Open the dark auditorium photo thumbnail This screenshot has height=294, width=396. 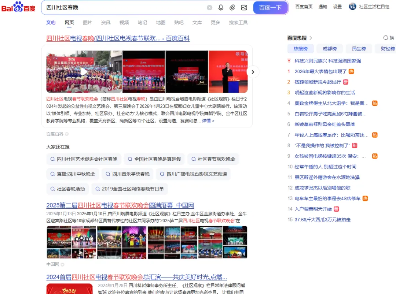coord(187,72)
